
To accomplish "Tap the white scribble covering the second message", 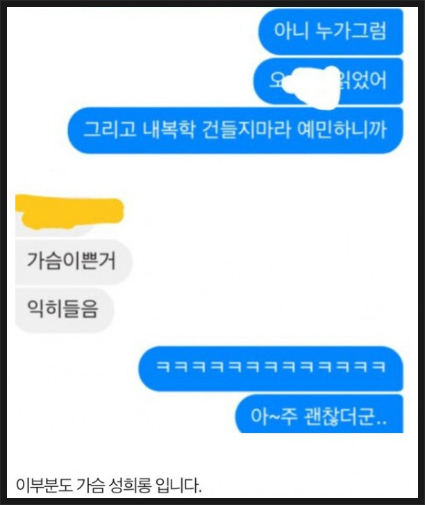I will click(311, 86).
